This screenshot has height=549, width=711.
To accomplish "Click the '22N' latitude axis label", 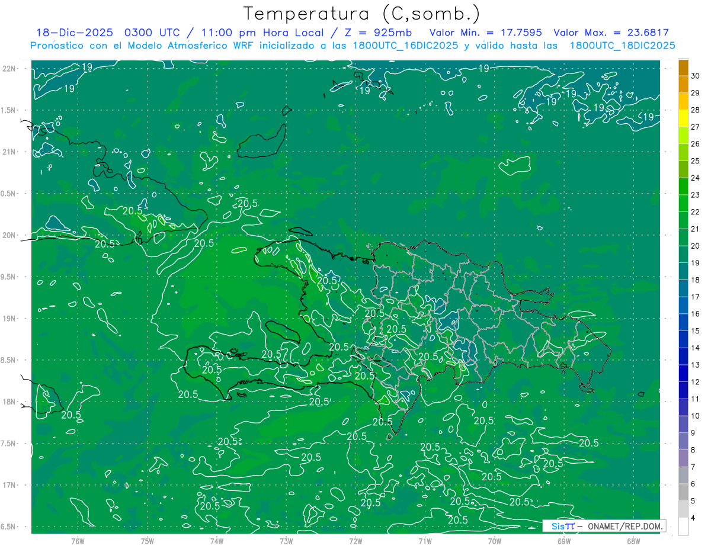I will coord(9,68).
